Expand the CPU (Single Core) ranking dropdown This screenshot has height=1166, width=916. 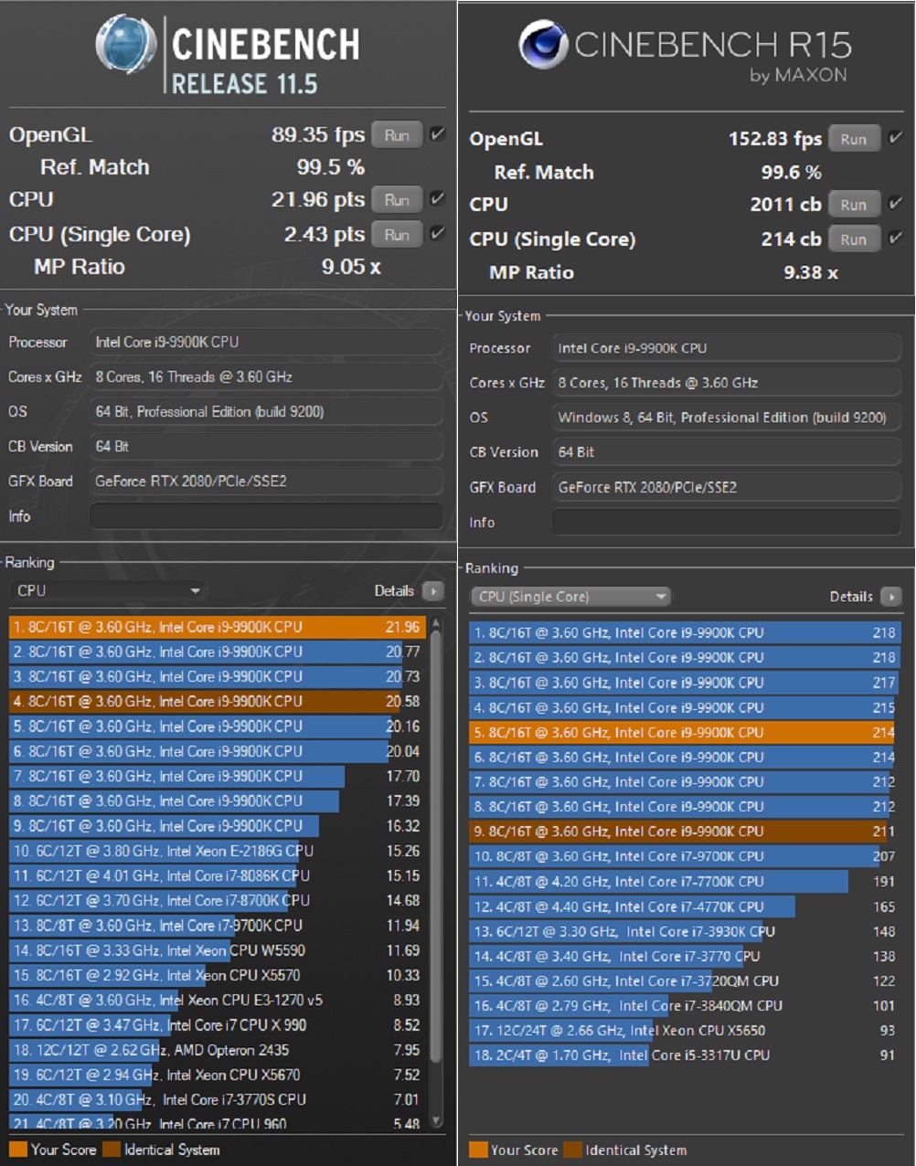pyautogui.click(x=571, y=597)
